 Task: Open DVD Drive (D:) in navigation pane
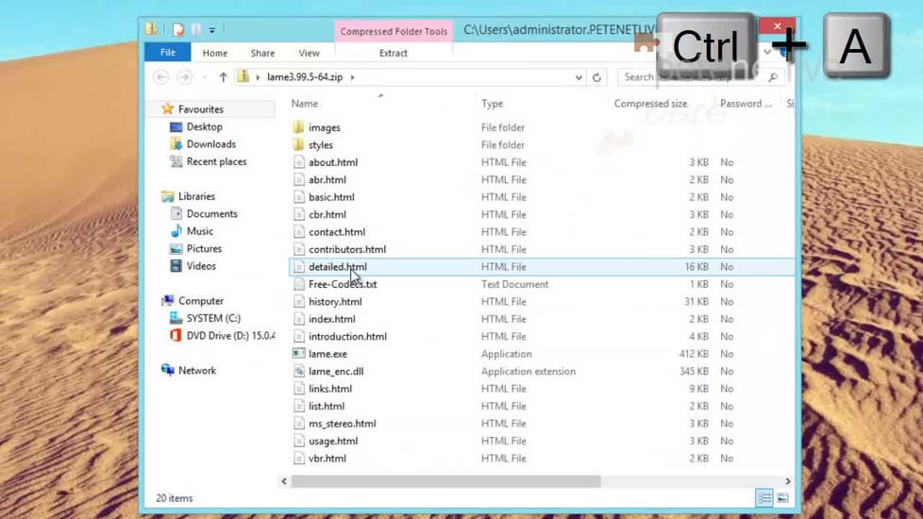coord(230,335)
